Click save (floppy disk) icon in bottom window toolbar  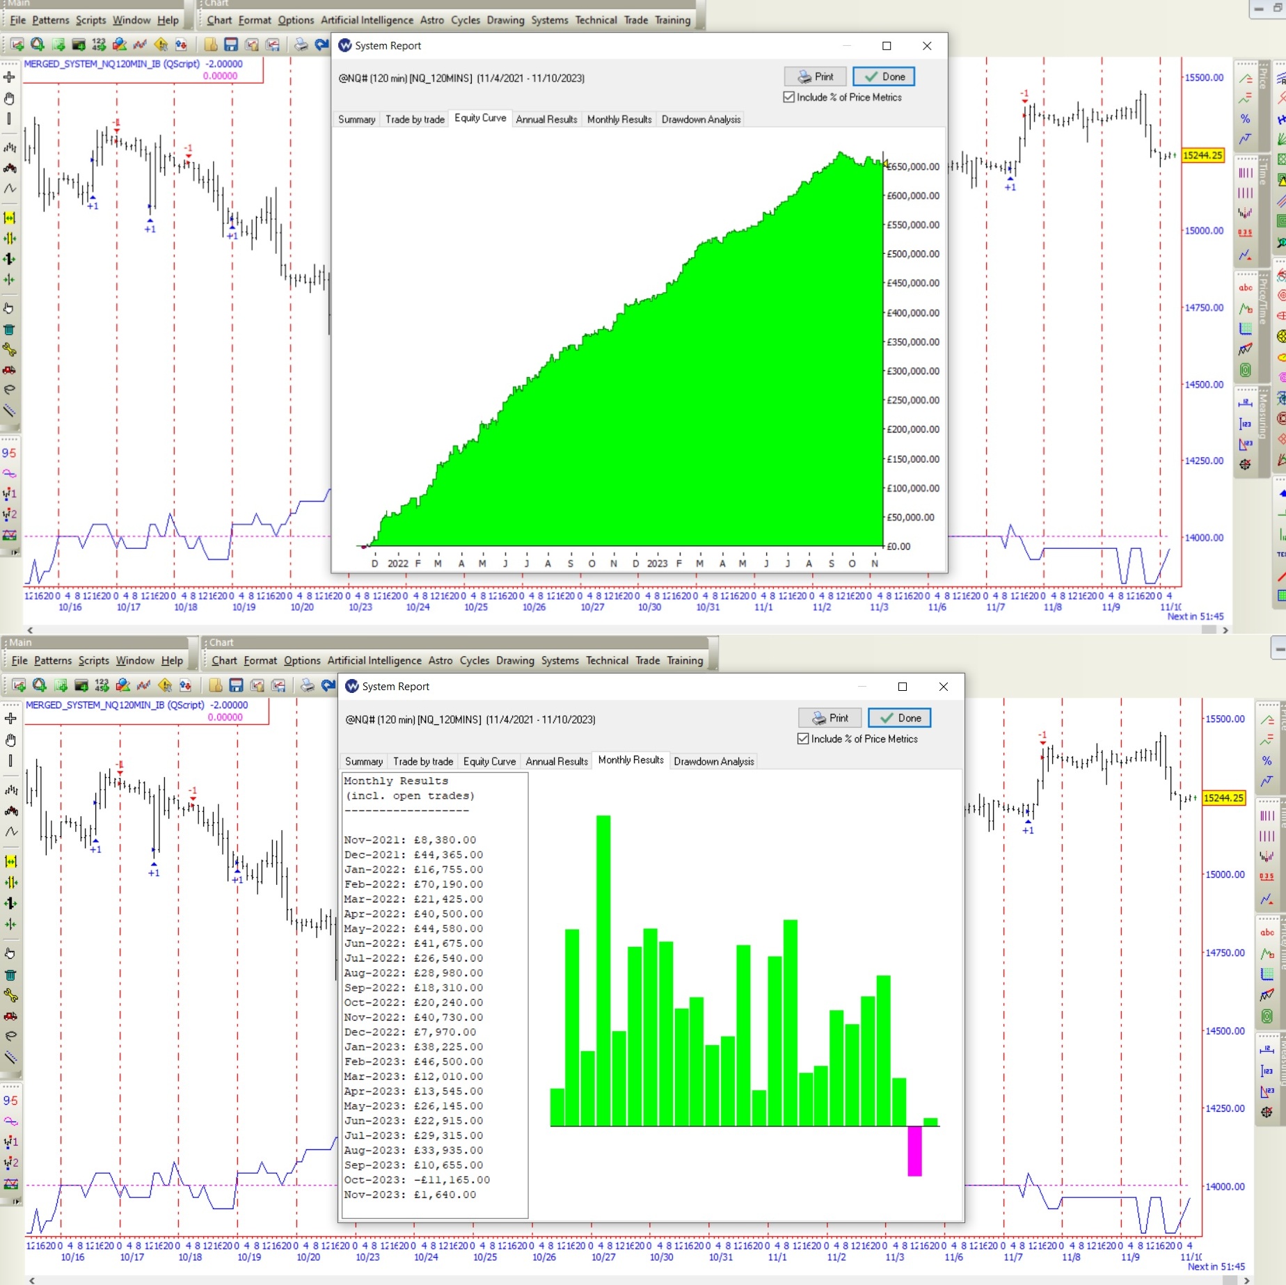click(237, 686)
